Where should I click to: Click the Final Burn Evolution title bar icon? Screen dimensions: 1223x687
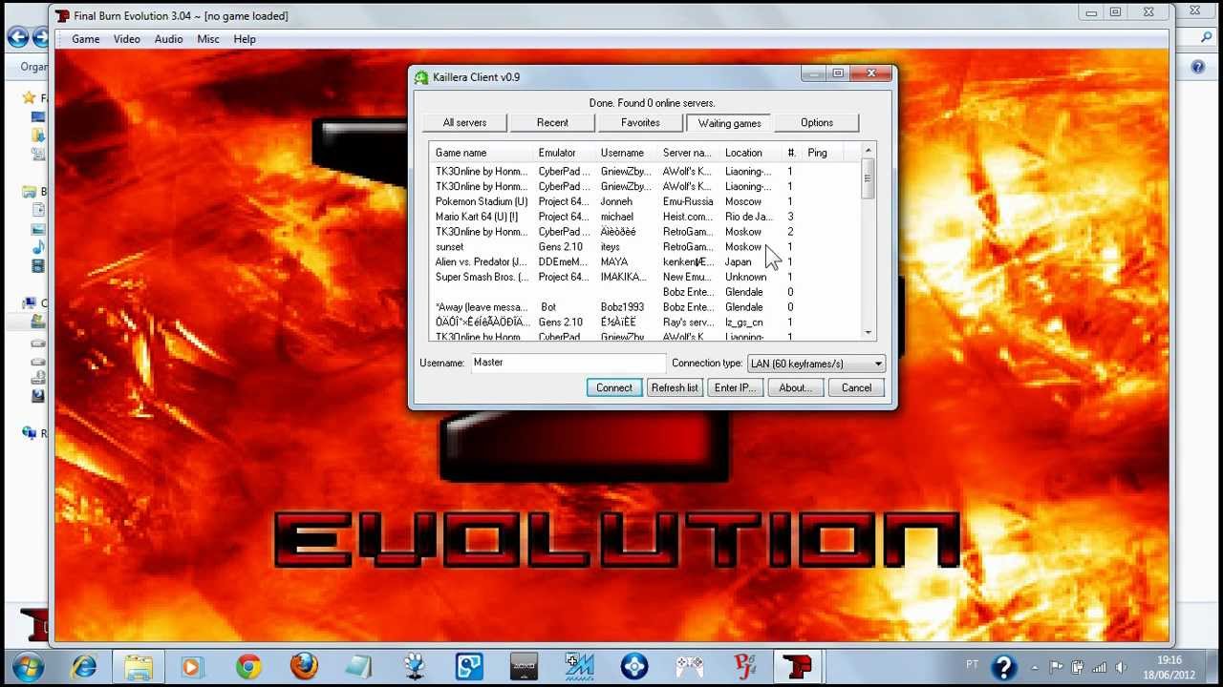(x=62, y=16)
